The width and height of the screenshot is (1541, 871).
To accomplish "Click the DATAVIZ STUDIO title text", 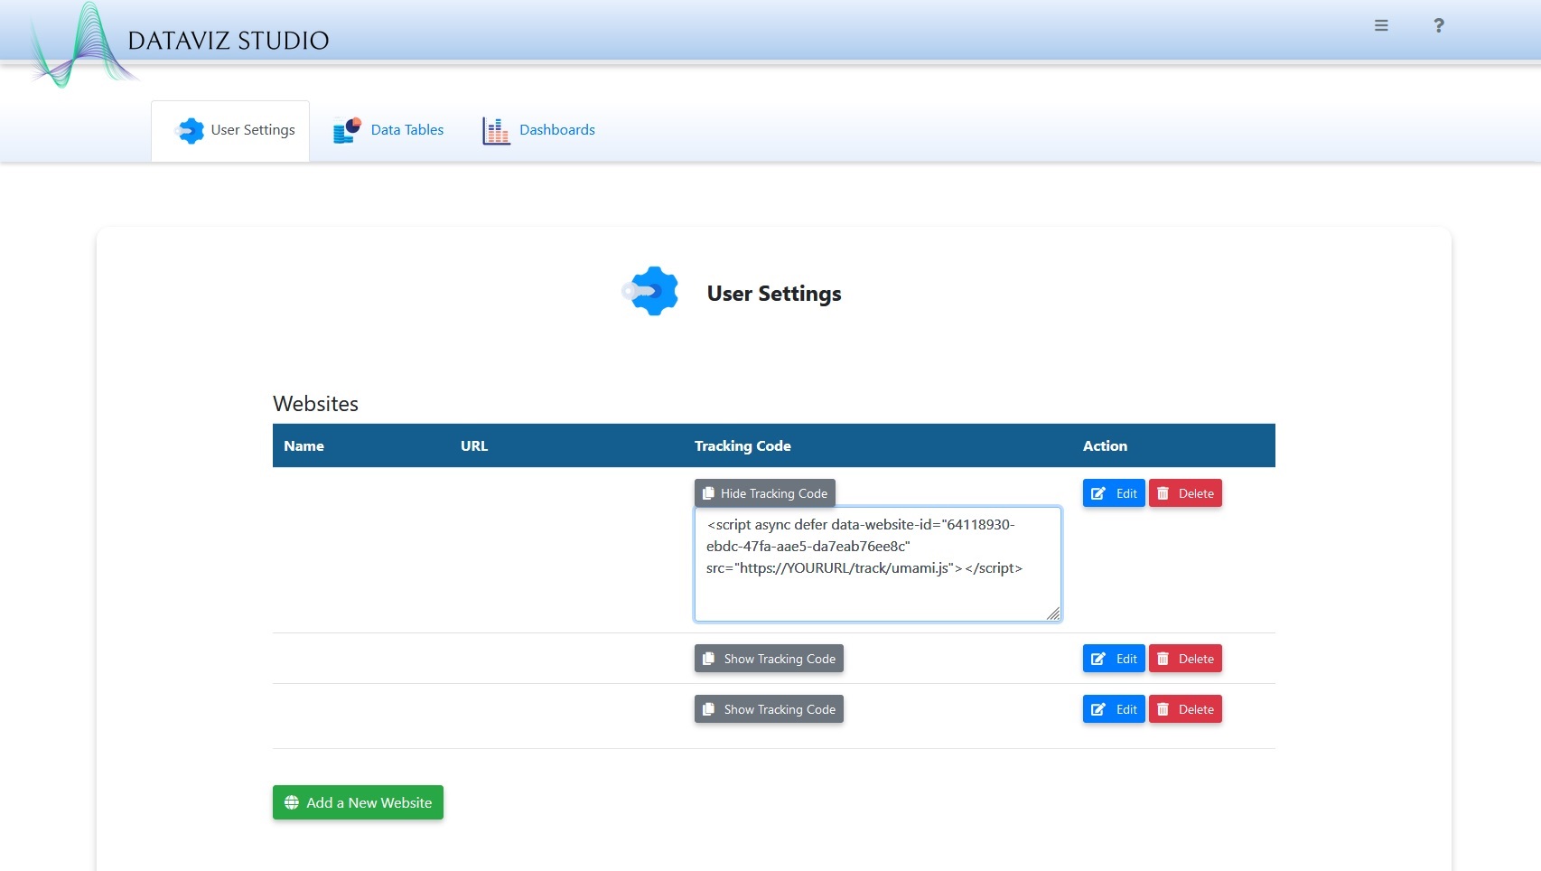I will pyautogui.click(x=229, y=41).
